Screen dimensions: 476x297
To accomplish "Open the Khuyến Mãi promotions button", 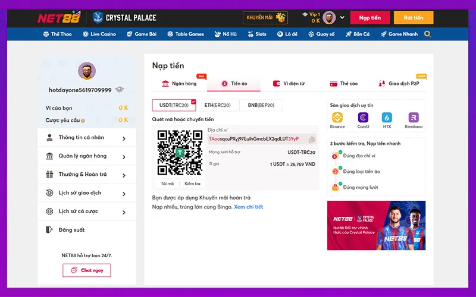I will (265, 18).
